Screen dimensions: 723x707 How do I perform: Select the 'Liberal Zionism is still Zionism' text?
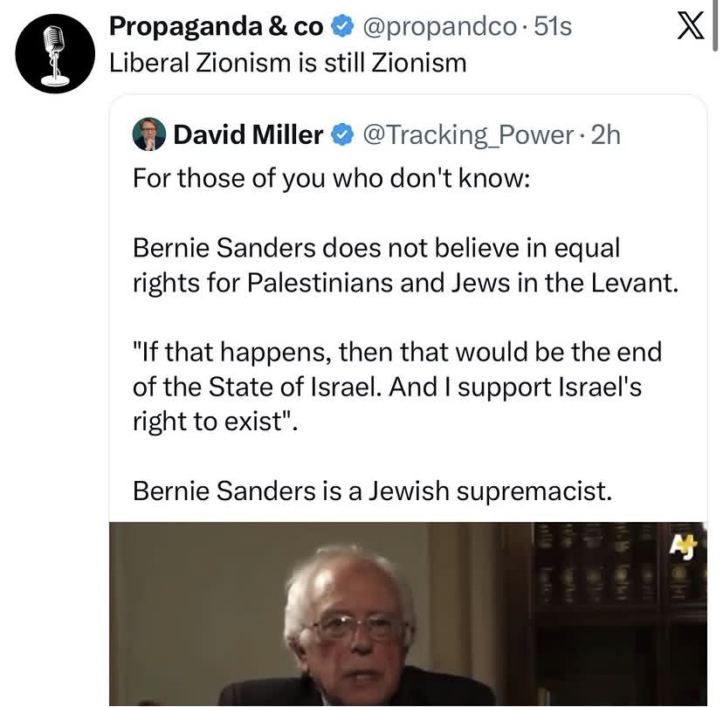point(288,64)
